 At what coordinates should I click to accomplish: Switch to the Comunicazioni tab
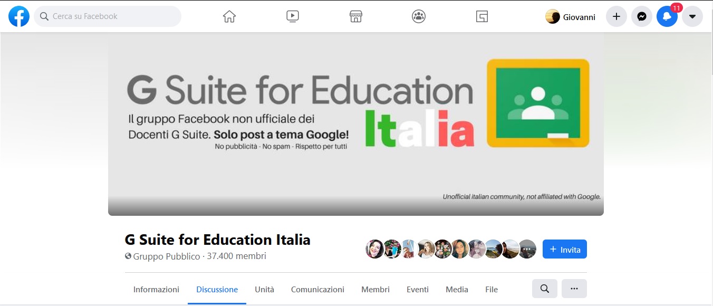point(317,289)
